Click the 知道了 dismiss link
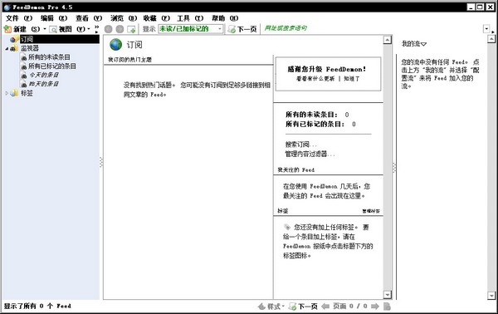This screenshot has height=314, width=498. (x=352, y=78)
